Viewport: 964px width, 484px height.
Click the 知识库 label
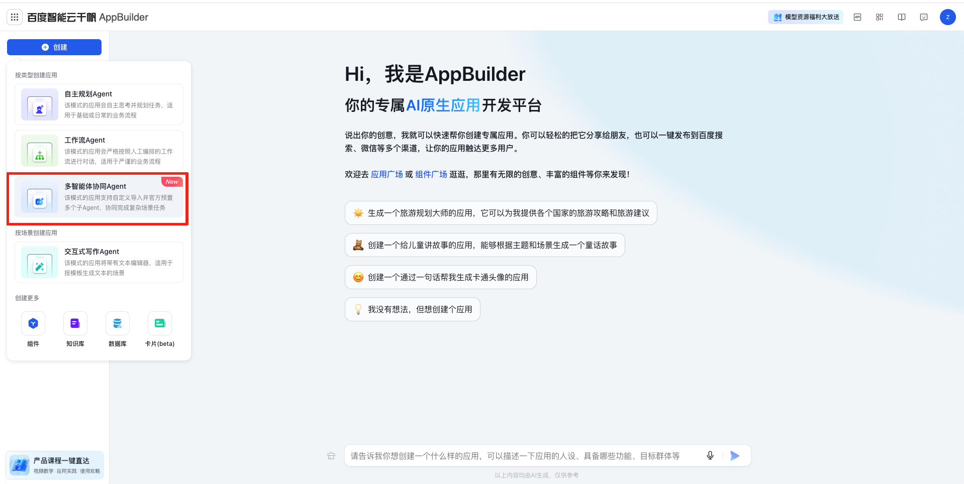[x=75, y=344]
